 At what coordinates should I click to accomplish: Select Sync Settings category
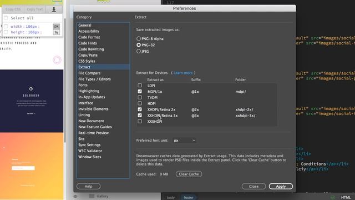click(x=103, y=144)
